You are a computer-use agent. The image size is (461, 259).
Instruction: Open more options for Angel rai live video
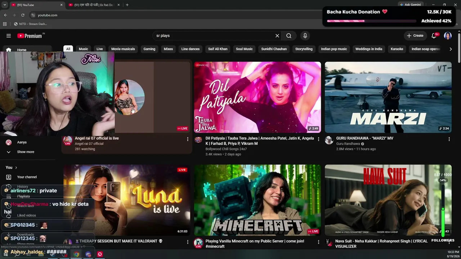click(x=188, y=139)
